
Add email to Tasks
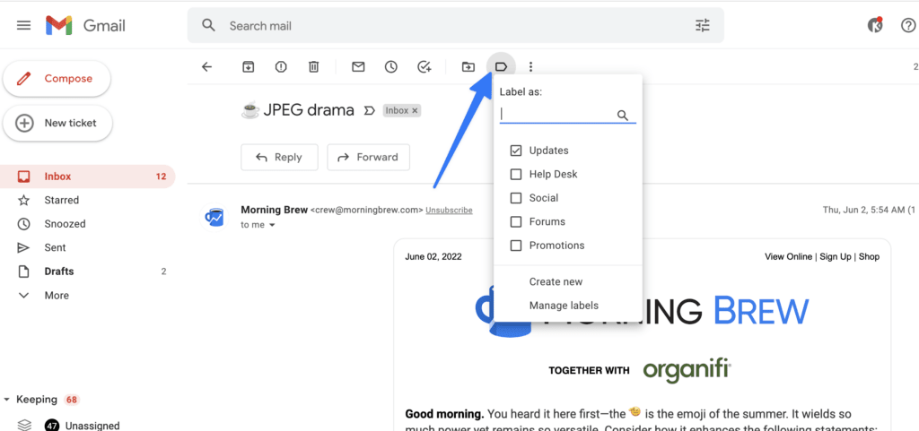424,66
